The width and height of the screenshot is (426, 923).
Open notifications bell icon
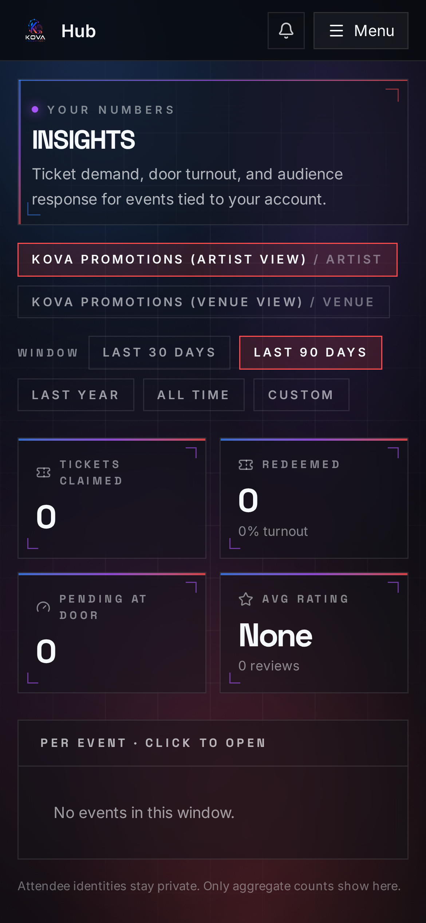286,31
